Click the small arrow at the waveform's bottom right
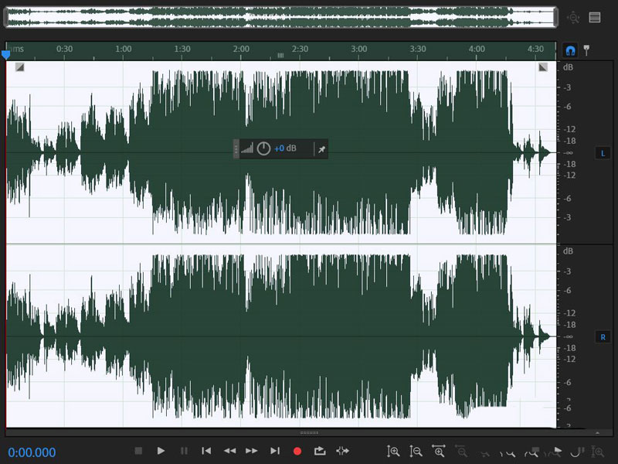Image resolution: width=618 pixels, height=464 pixels. [x=597, y=433]
